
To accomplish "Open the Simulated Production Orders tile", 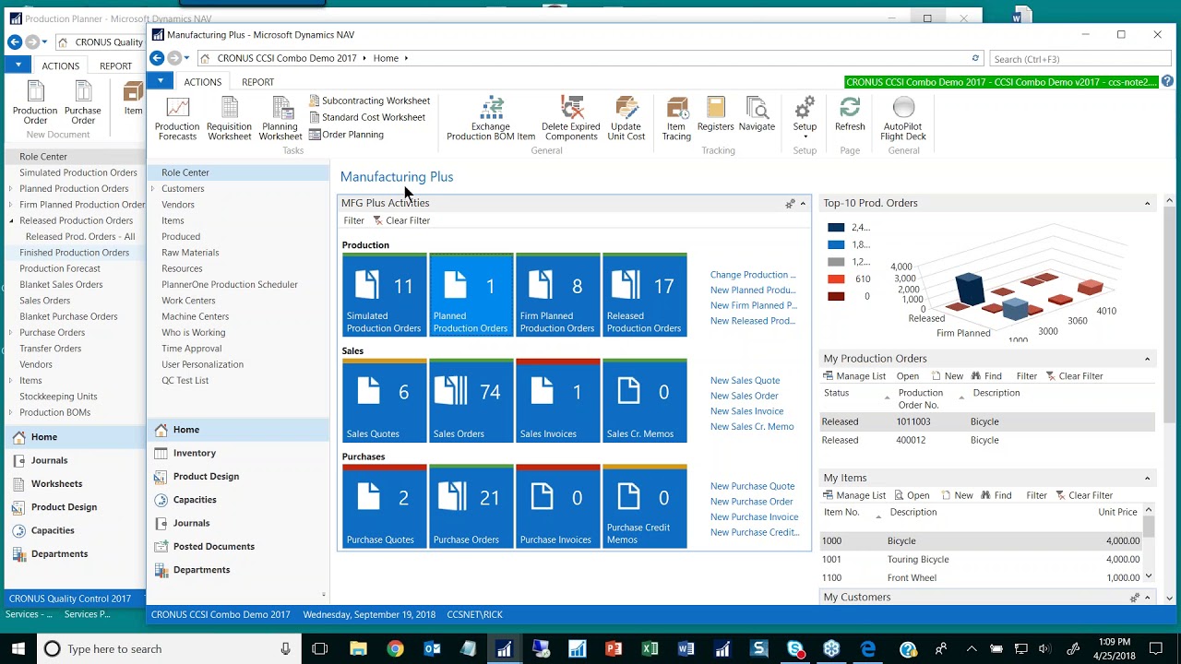I will click(384, 294).
